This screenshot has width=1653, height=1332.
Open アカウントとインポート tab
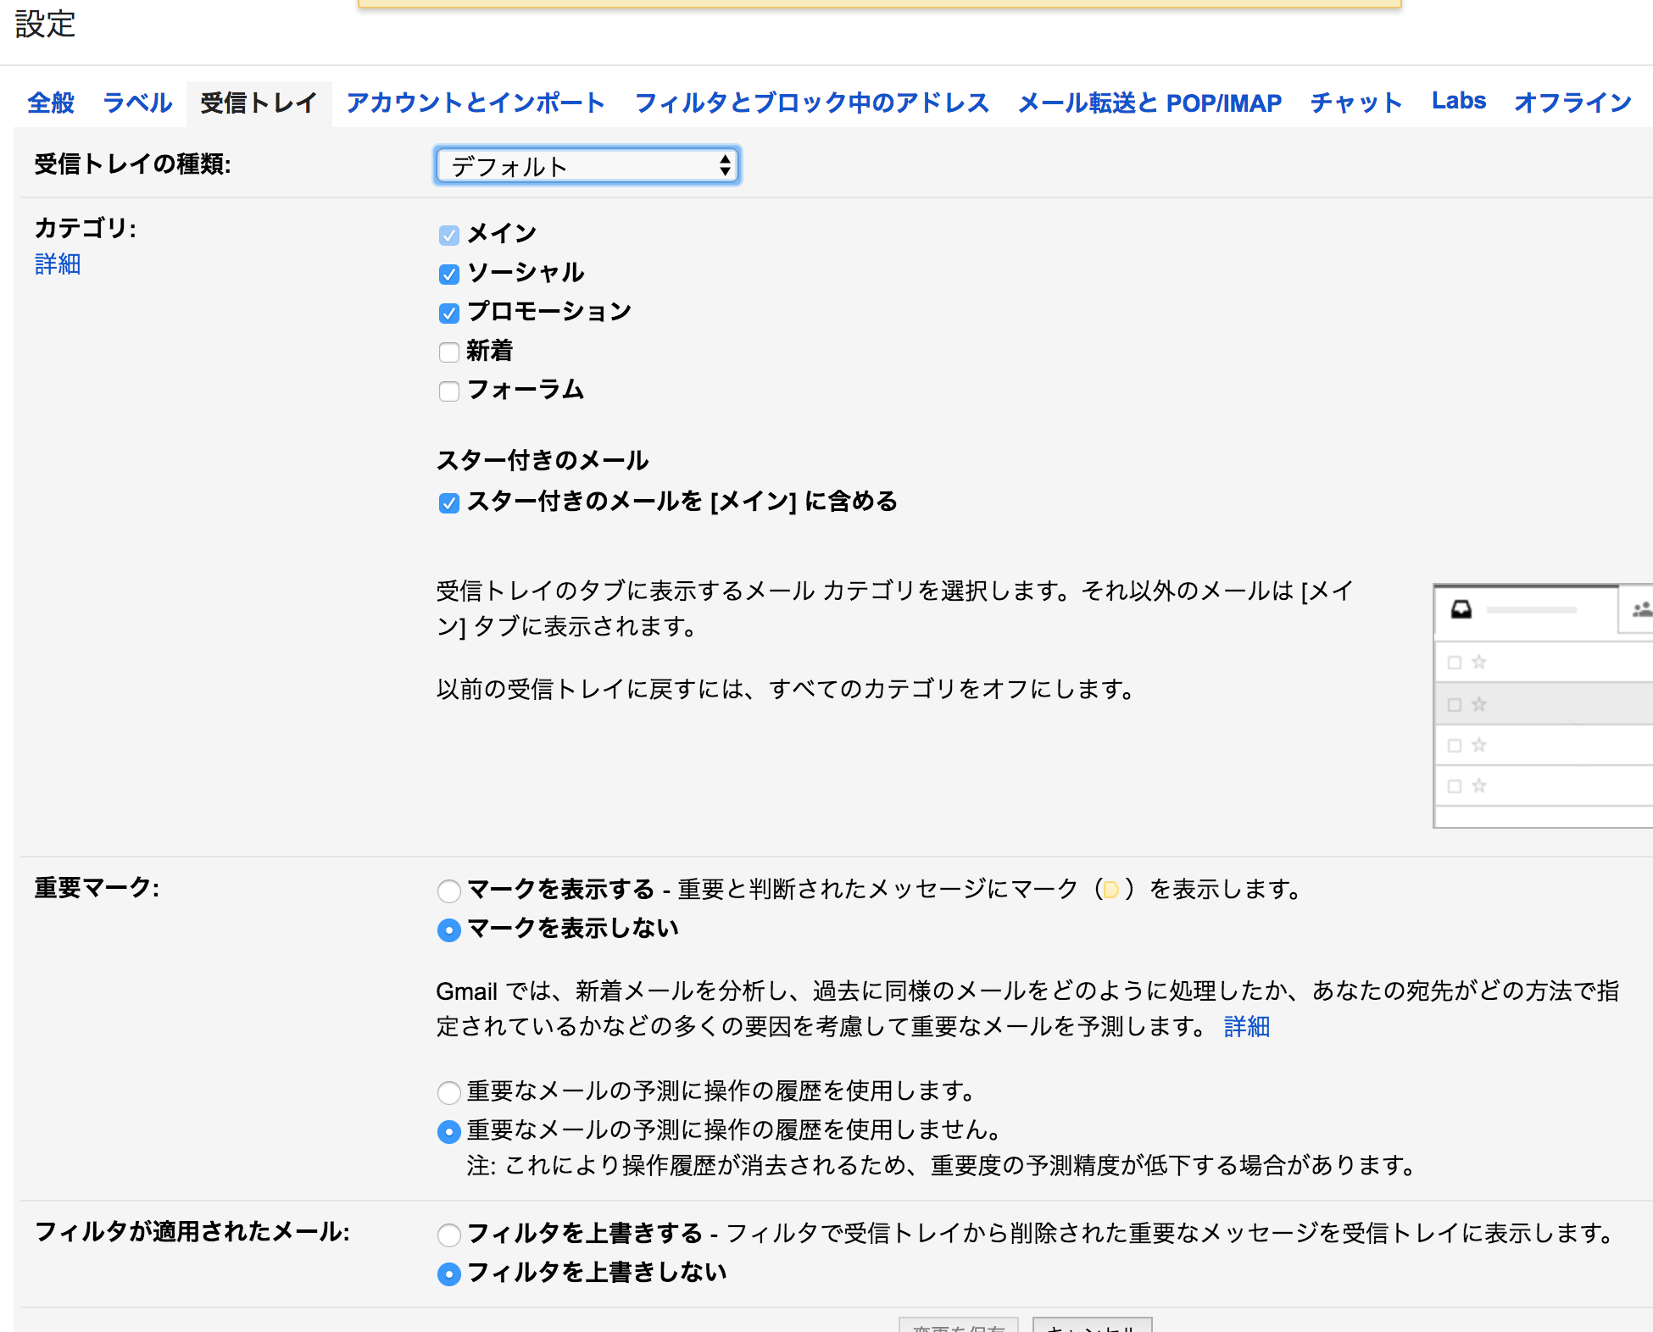pyautogui.click(x=476, y=103)
